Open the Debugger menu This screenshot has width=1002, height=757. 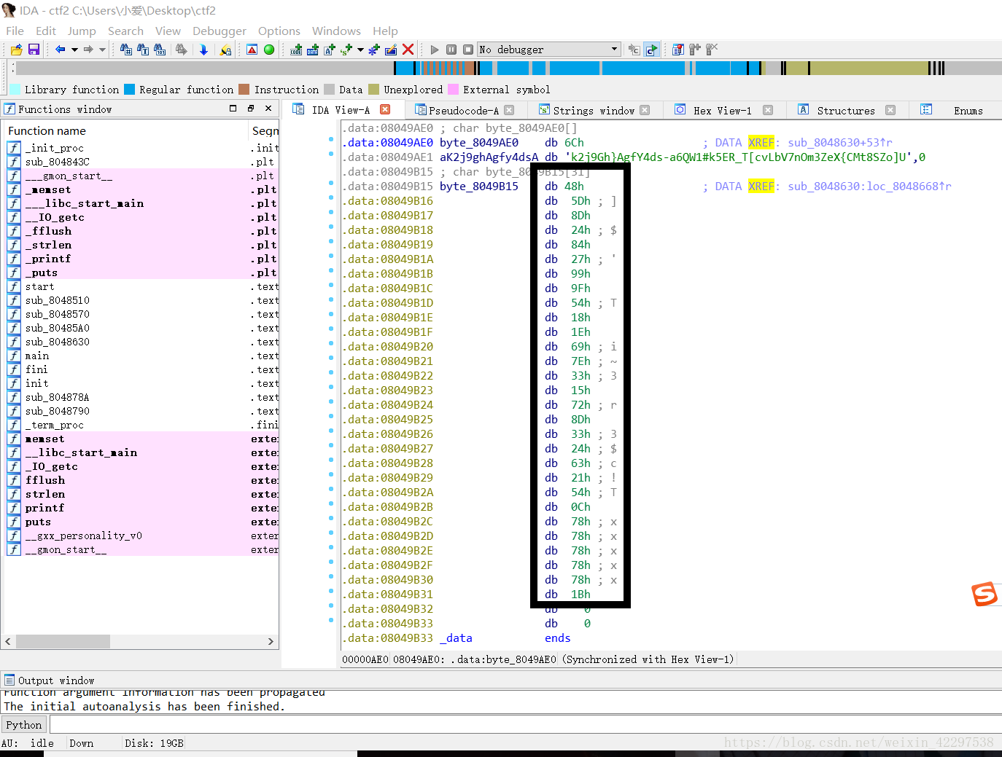point(220,31)
